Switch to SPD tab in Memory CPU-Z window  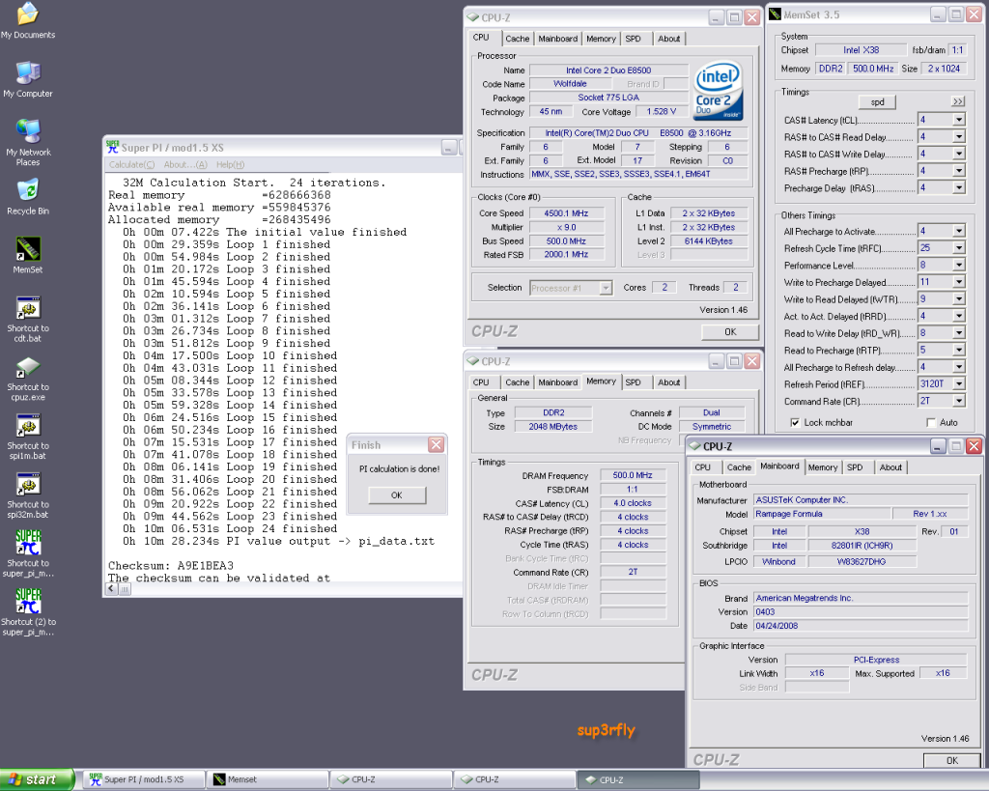click(x=633, y=382)
